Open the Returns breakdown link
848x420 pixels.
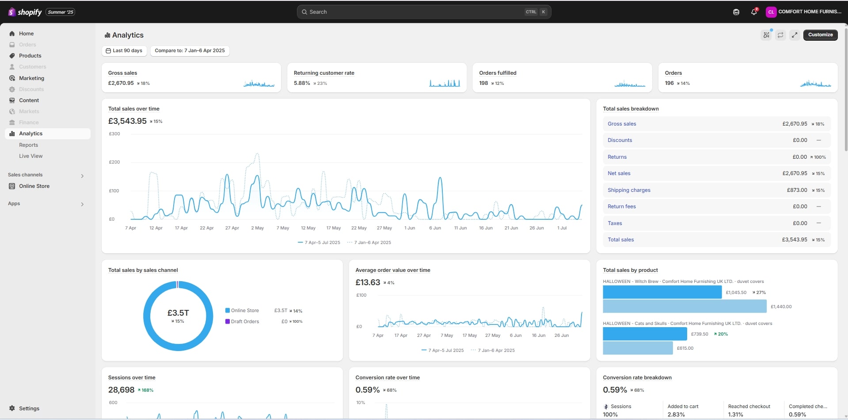click(x=617, y=157)
